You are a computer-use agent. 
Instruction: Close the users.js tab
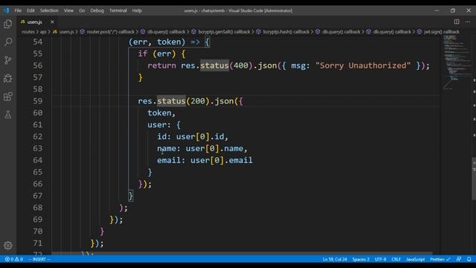click(x=52, y=22)
